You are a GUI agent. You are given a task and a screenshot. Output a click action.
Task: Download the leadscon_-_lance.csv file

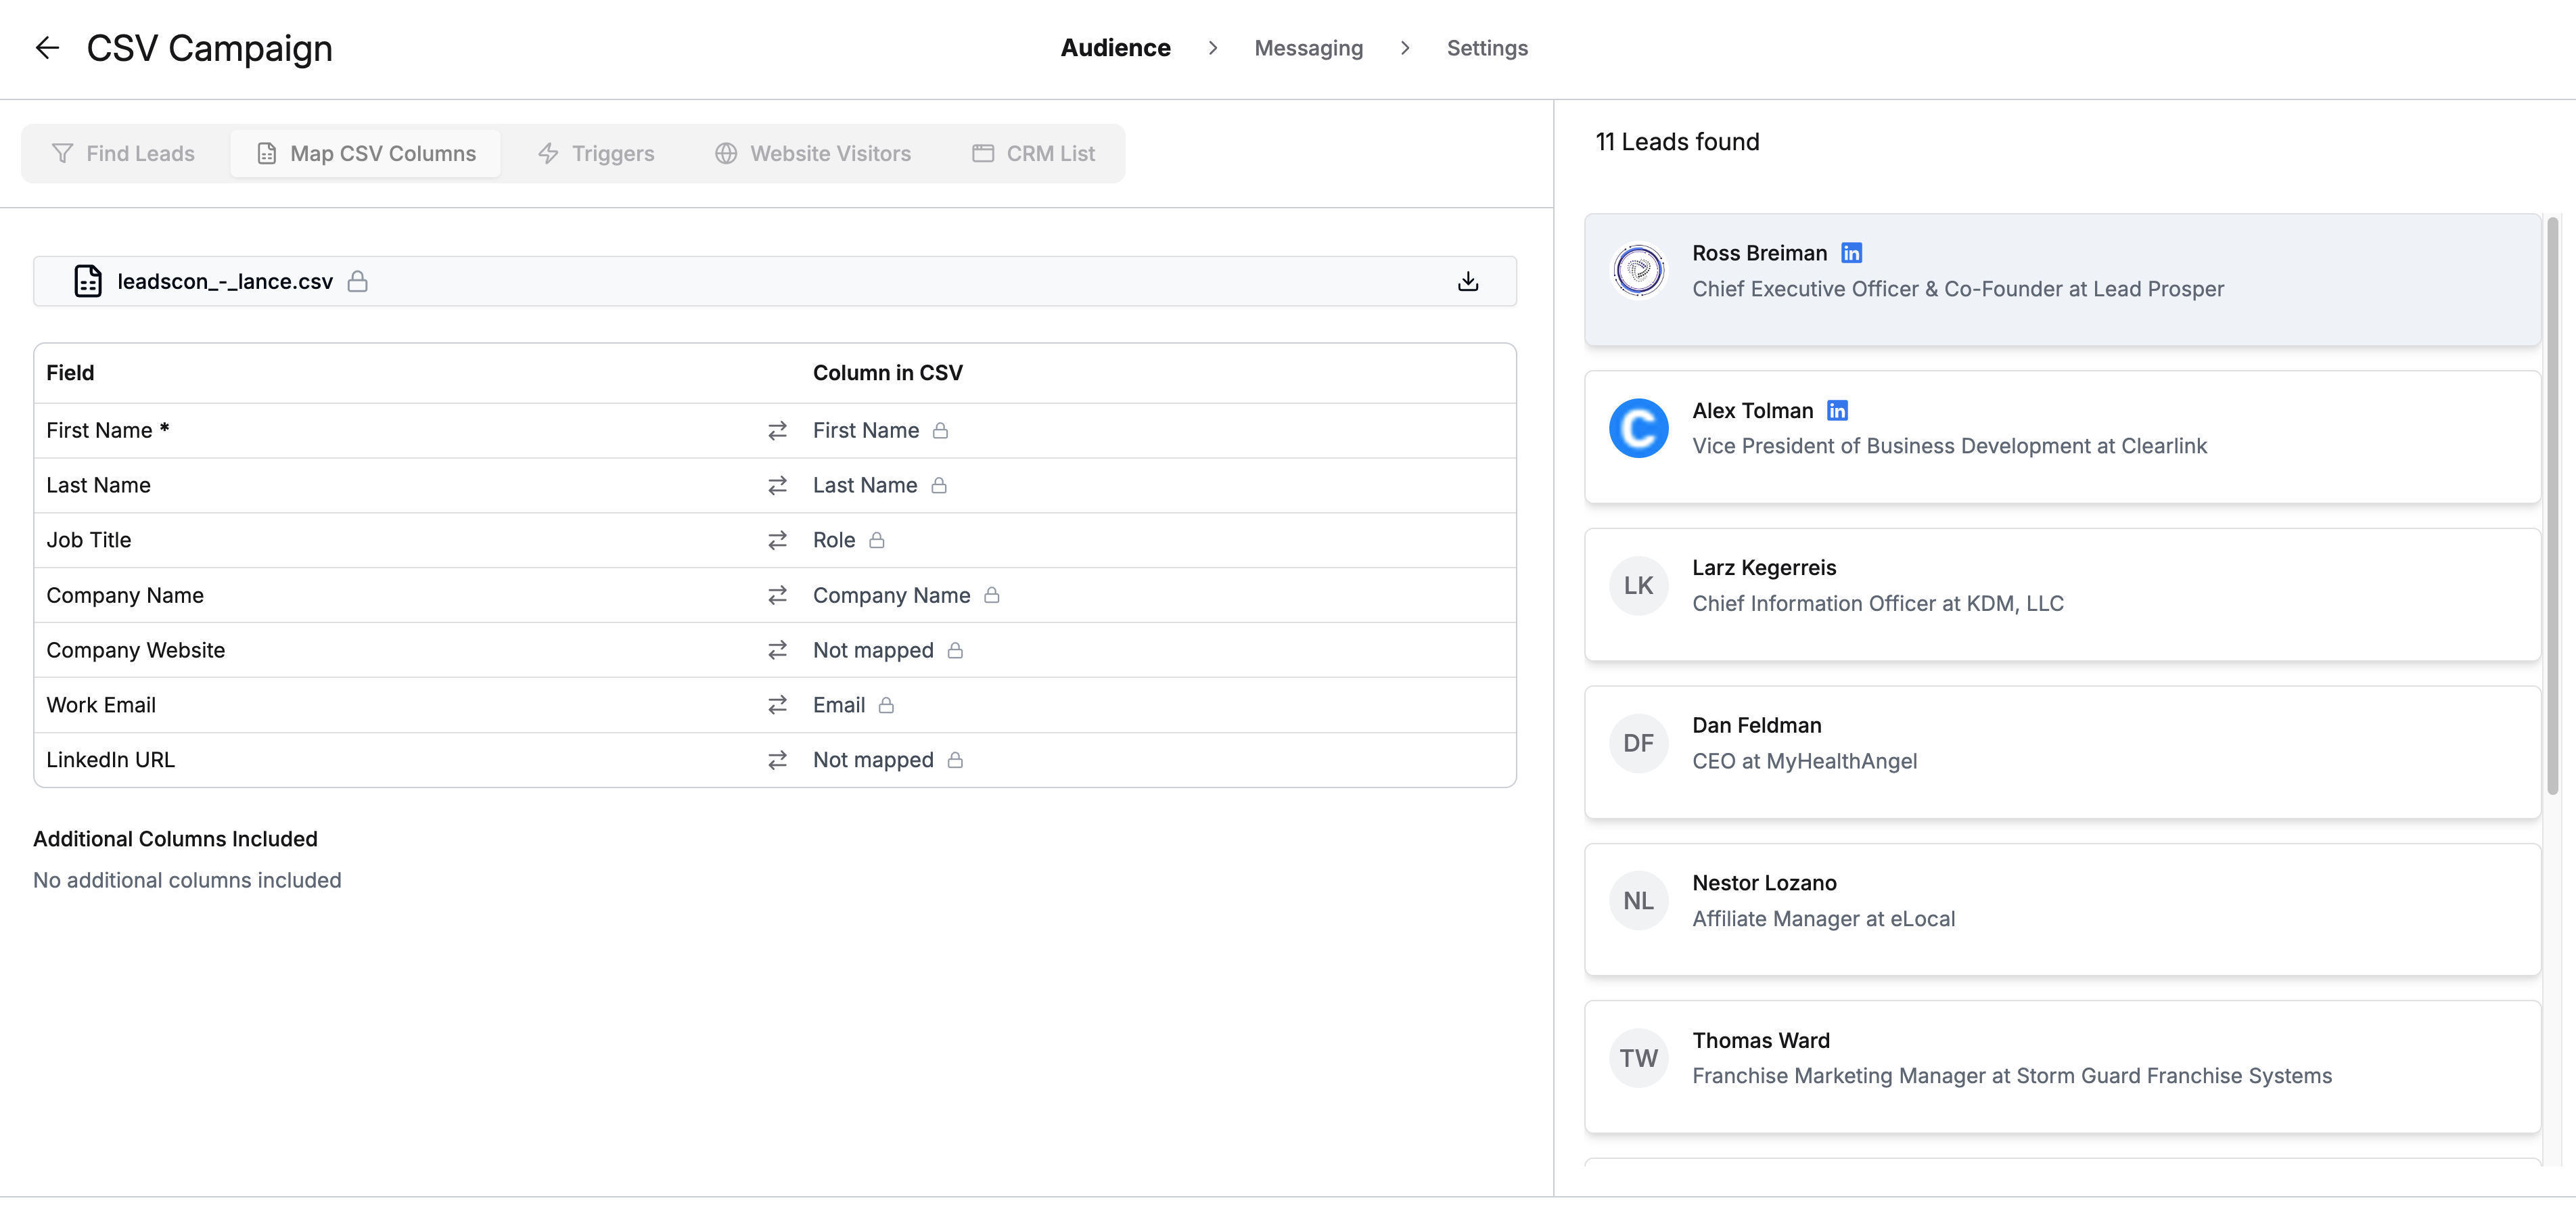click(1467, 281)
